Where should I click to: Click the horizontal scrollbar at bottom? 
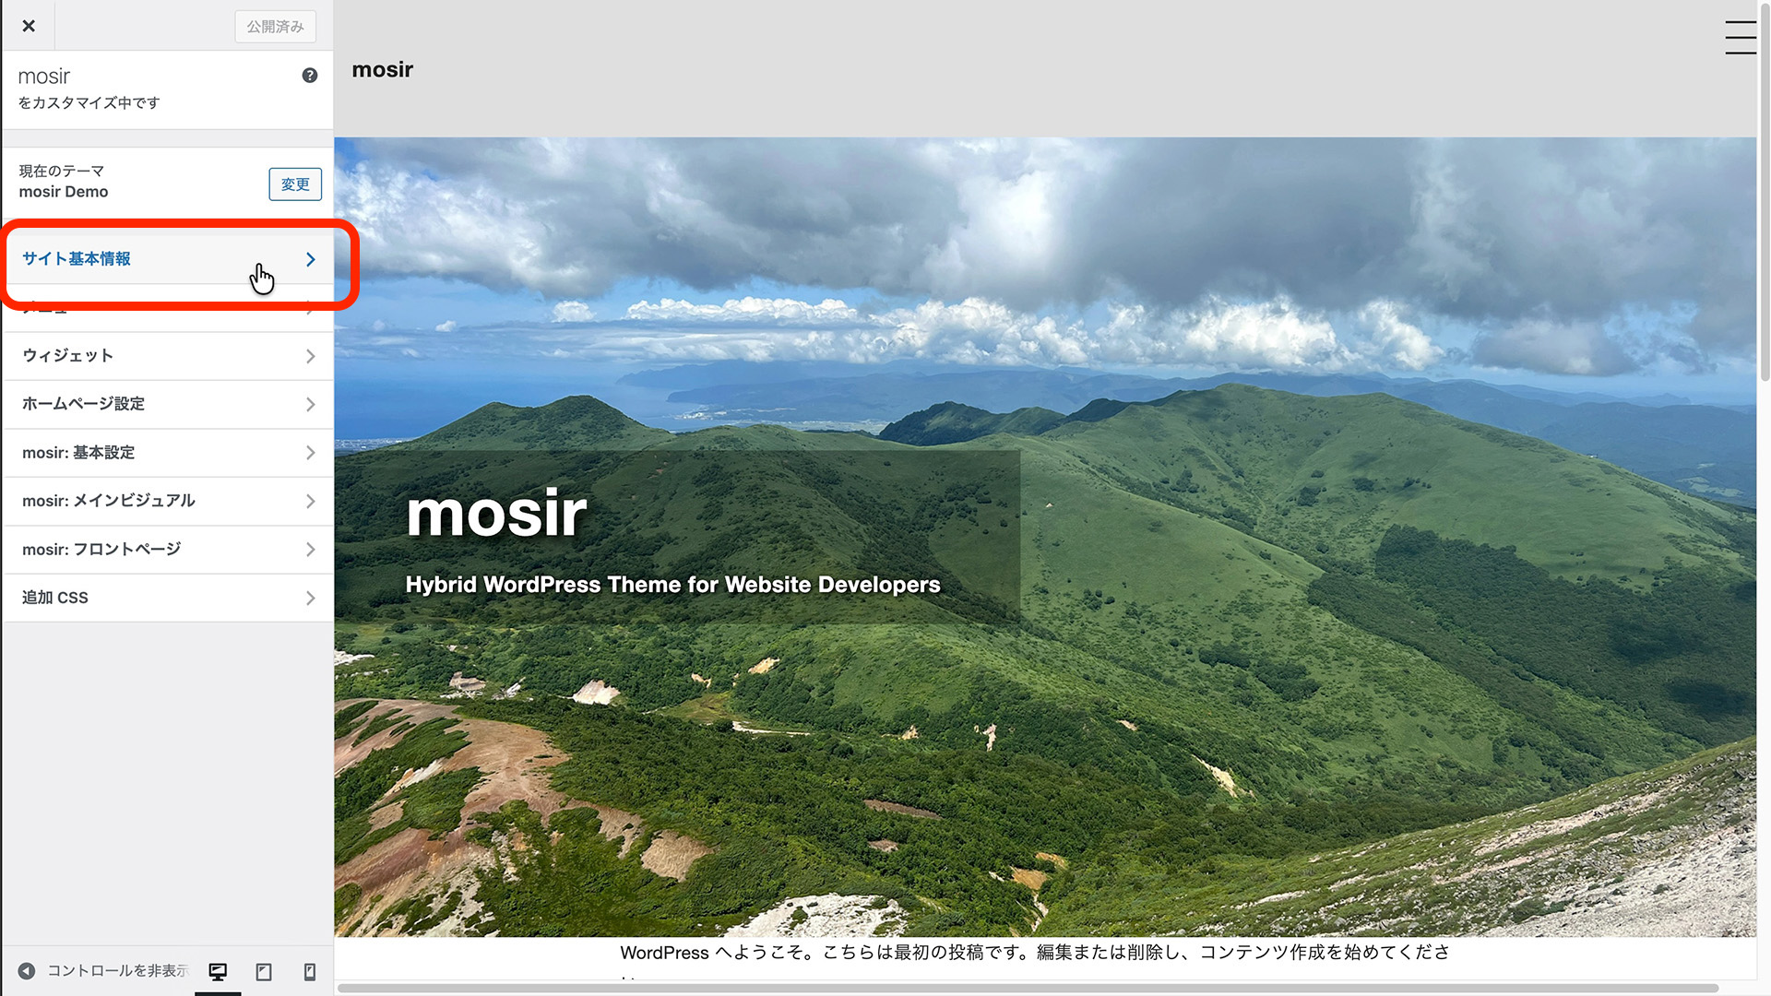(1026, 988)
